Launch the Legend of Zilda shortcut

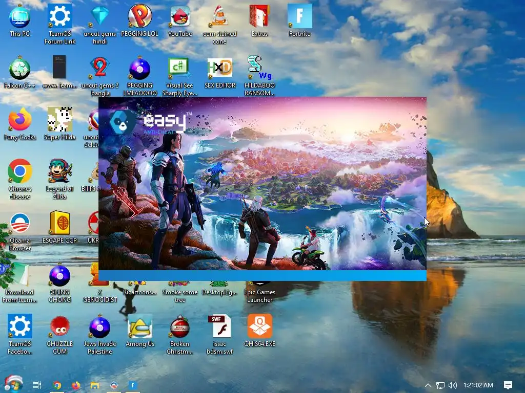coord(59,180)
